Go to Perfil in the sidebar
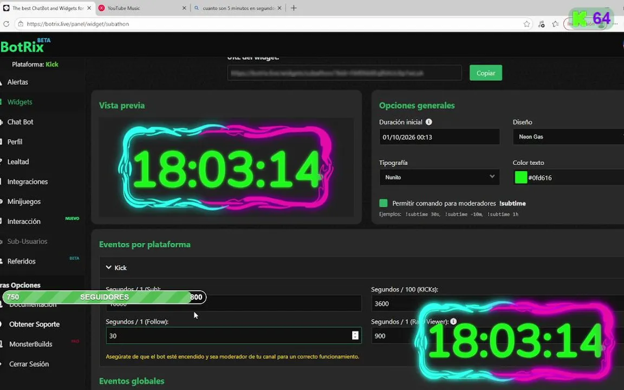Screen dimensions: 624x390 point(15,142)
